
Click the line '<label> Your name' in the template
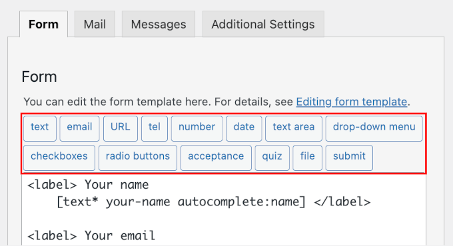point(88,185)
